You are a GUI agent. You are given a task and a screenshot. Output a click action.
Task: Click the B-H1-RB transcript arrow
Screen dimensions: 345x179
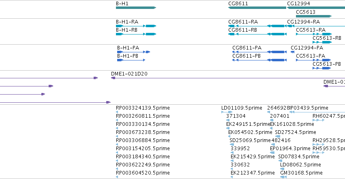[x=135, y=34]
